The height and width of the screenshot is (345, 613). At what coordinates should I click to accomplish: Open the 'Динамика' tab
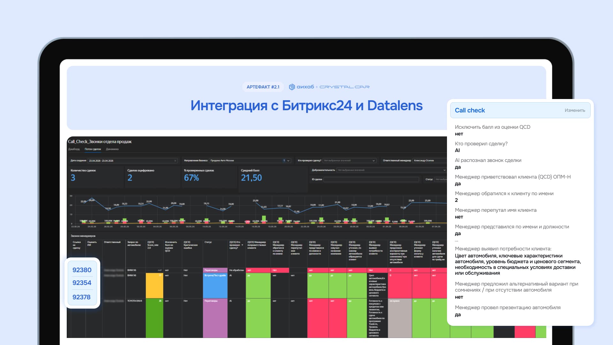point(112,149)
